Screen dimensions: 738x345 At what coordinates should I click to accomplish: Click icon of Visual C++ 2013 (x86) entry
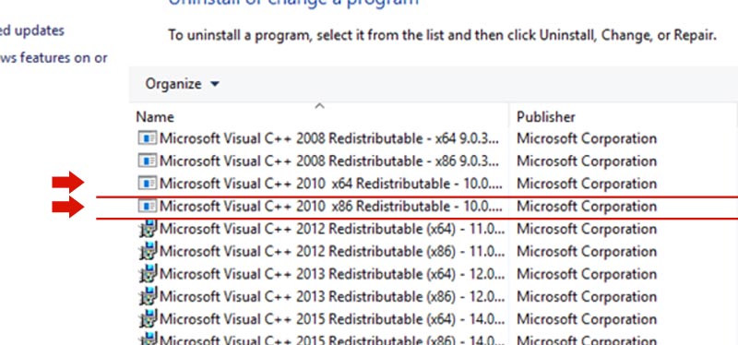pyautogui.click(x=149, y=296)
